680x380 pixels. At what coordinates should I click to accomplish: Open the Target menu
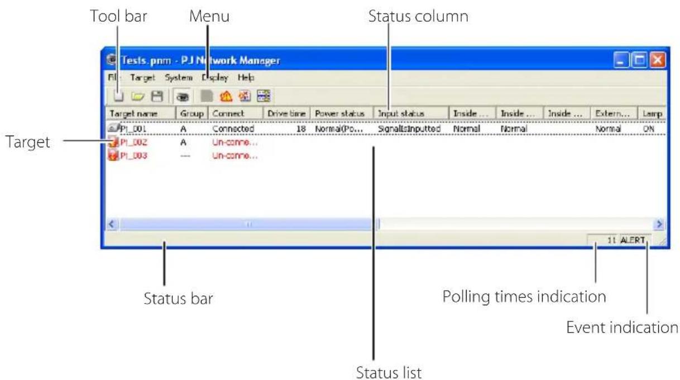[x=142, y=78]
